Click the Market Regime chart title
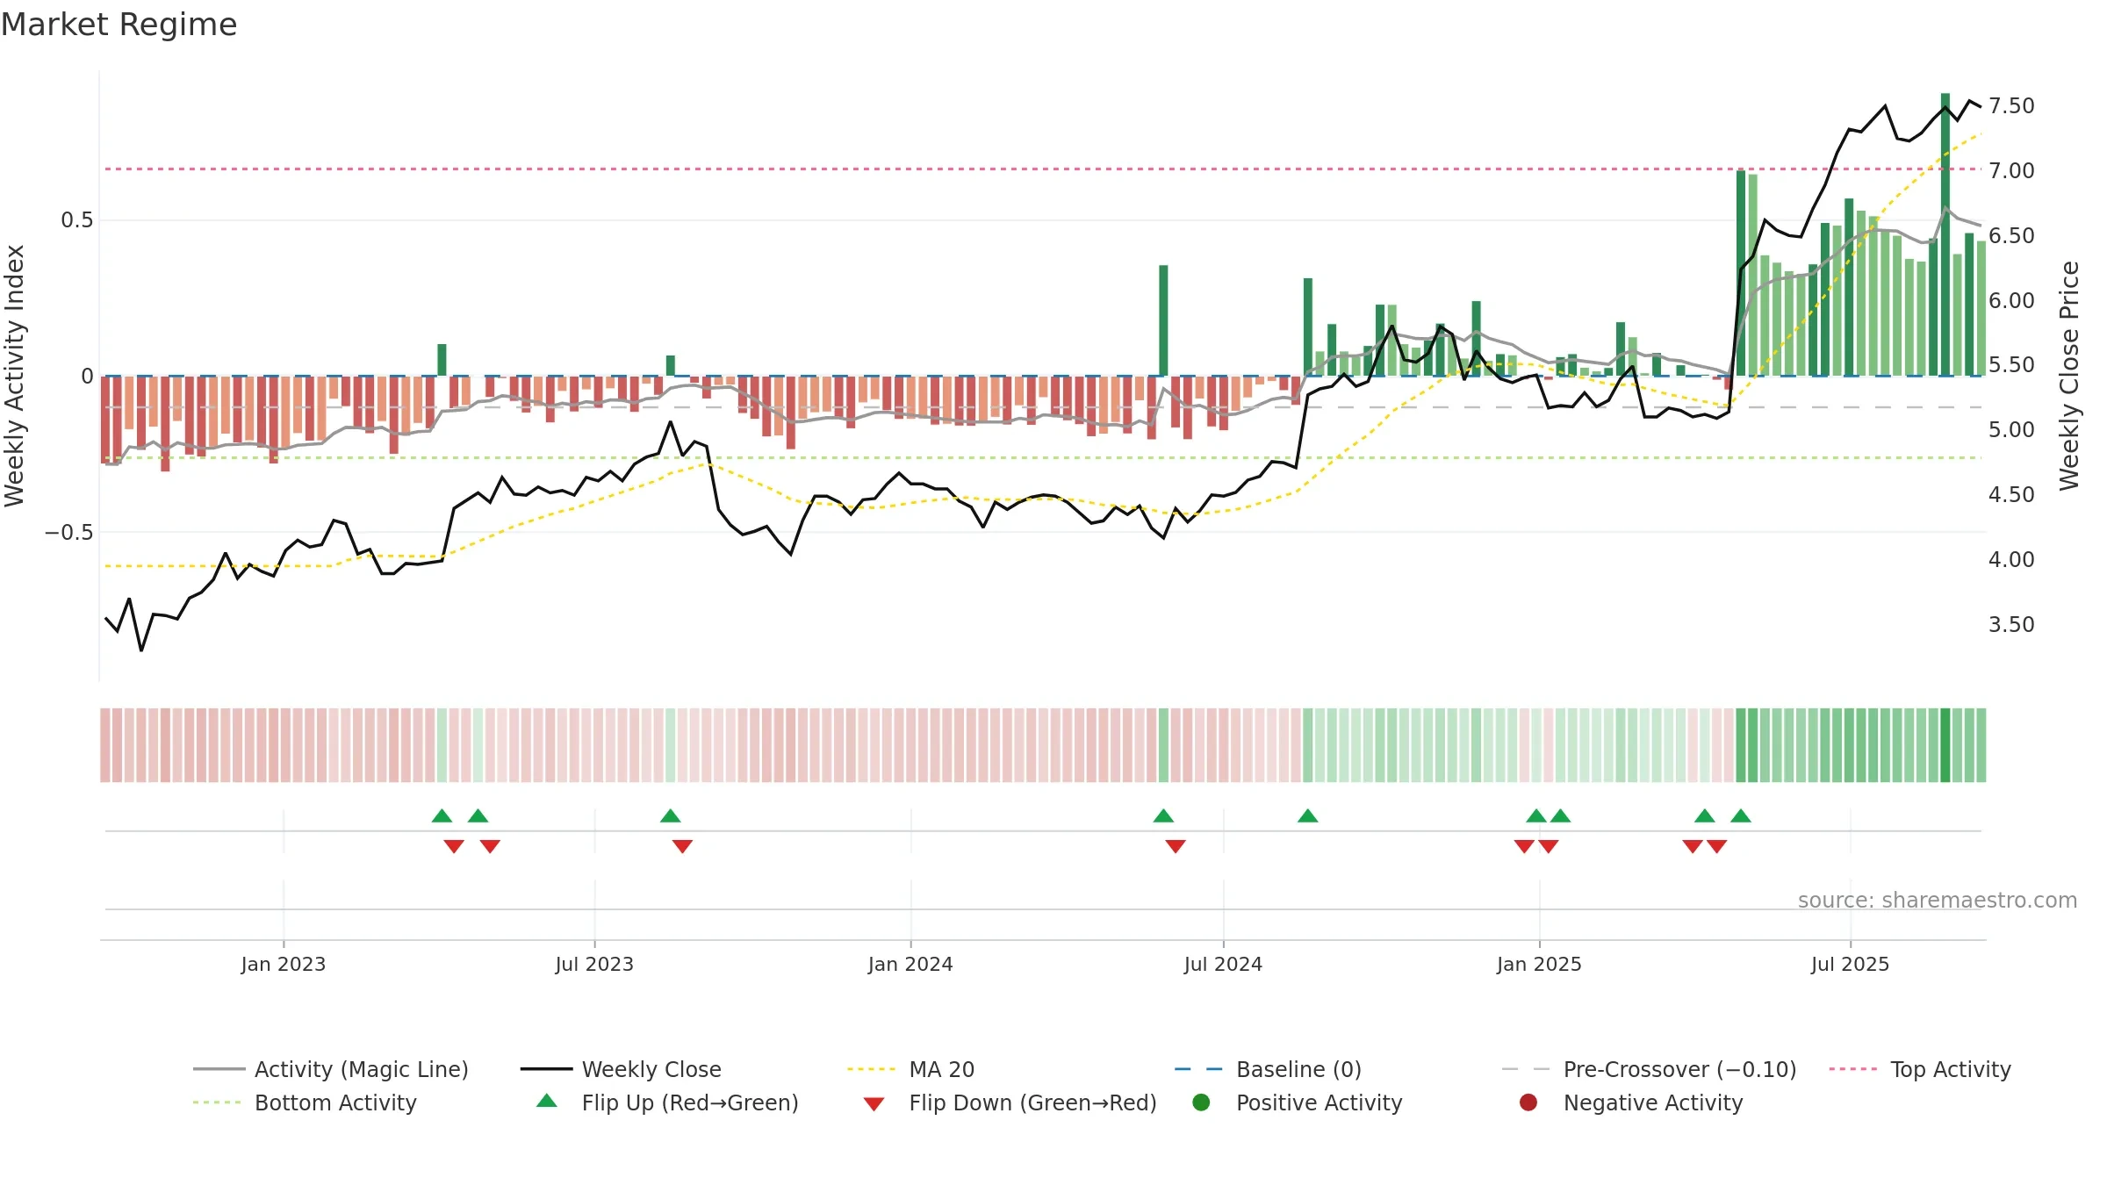Image resolution: width=2107 pixels, height=1185 pixels. click(119, 25)
